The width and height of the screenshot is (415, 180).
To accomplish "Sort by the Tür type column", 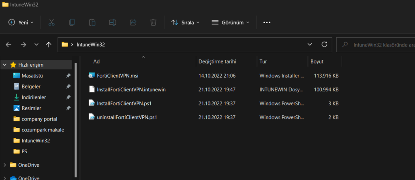I will [263, 61].
